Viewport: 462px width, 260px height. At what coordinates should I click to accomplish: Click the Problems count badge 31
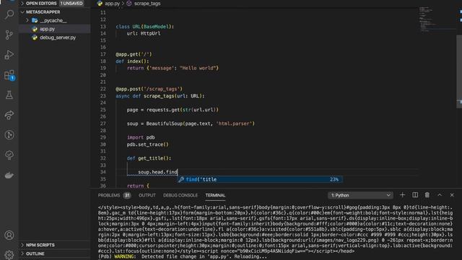point(127,195)
